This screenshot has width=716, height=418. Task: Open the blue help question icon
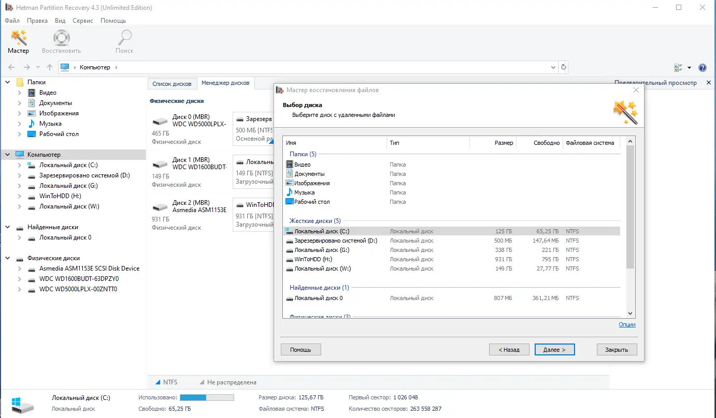(x=703, y=68)
